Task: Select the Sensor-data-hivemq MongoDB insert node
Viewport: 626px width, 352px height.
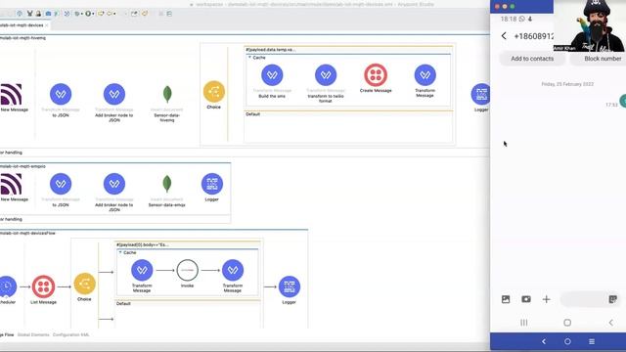Action: [x=167, y=94]
